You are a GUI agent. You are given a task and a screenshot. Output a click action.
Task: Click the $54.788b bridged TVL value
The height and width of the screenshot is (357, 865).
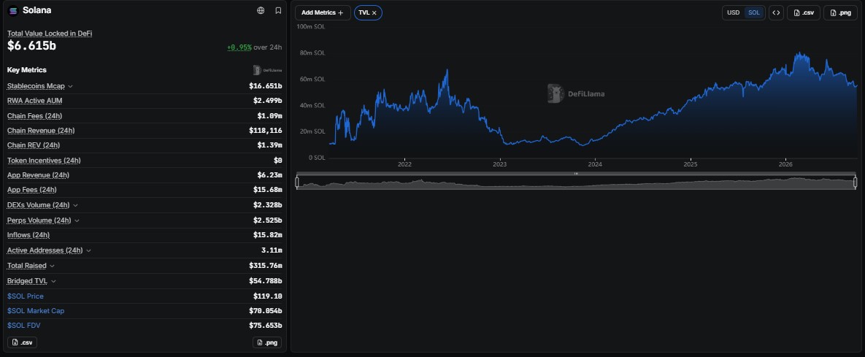[x=266, y=281]
